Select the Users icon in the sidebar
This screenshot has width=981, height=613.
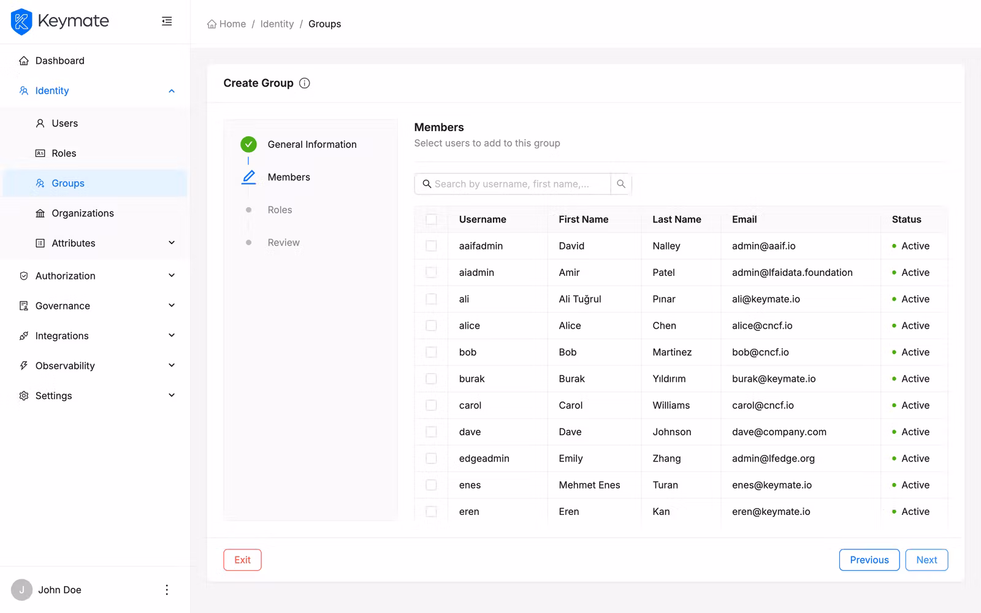(x=40, y=123)
